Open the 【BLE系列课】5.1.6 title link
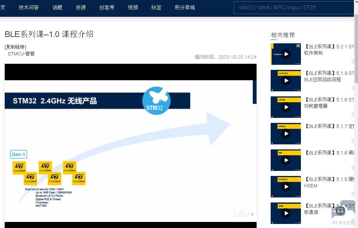358x228 pixels. point(329,153)
